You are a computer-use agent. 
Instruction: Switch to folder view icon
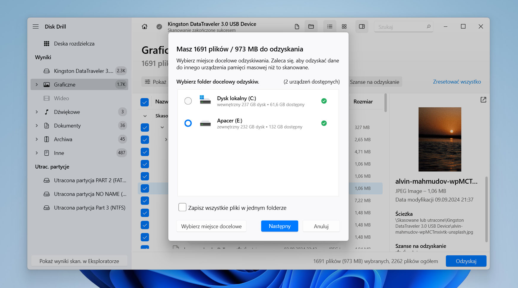point(311,26)
